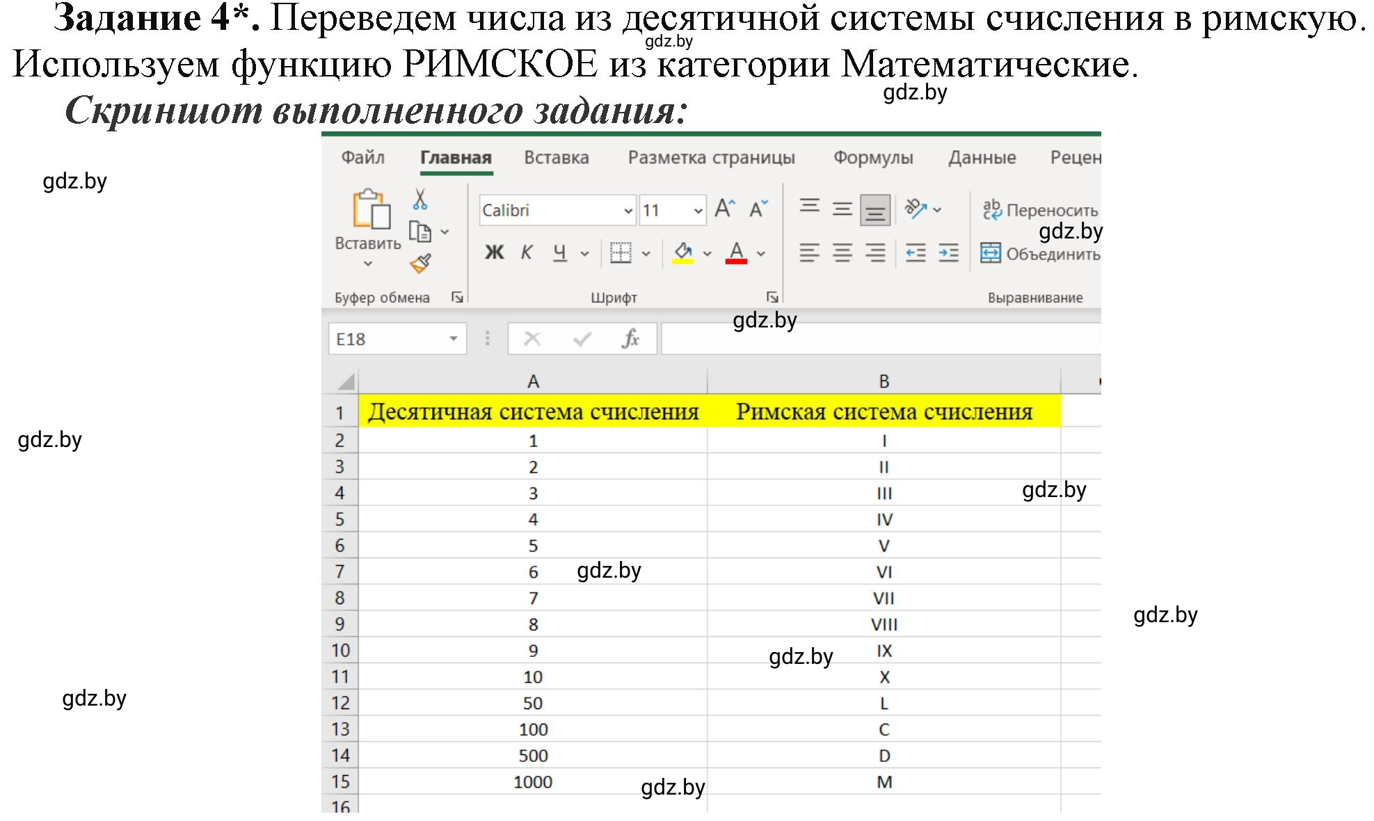1374x821 pixels.
Task: Open the Формулы tab
Action: click(873, 158)
